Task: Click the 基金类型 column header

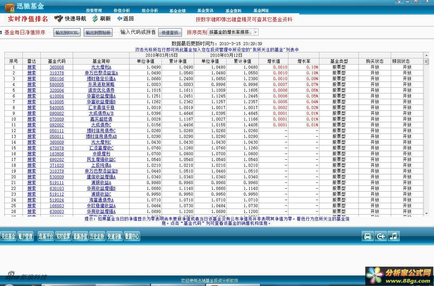Action: tap(339, 61)
